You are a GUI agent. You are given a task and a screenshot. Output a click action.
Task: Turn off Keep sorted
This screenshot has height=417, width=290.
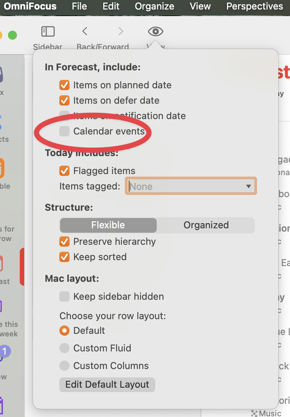[x=64, y=257]
